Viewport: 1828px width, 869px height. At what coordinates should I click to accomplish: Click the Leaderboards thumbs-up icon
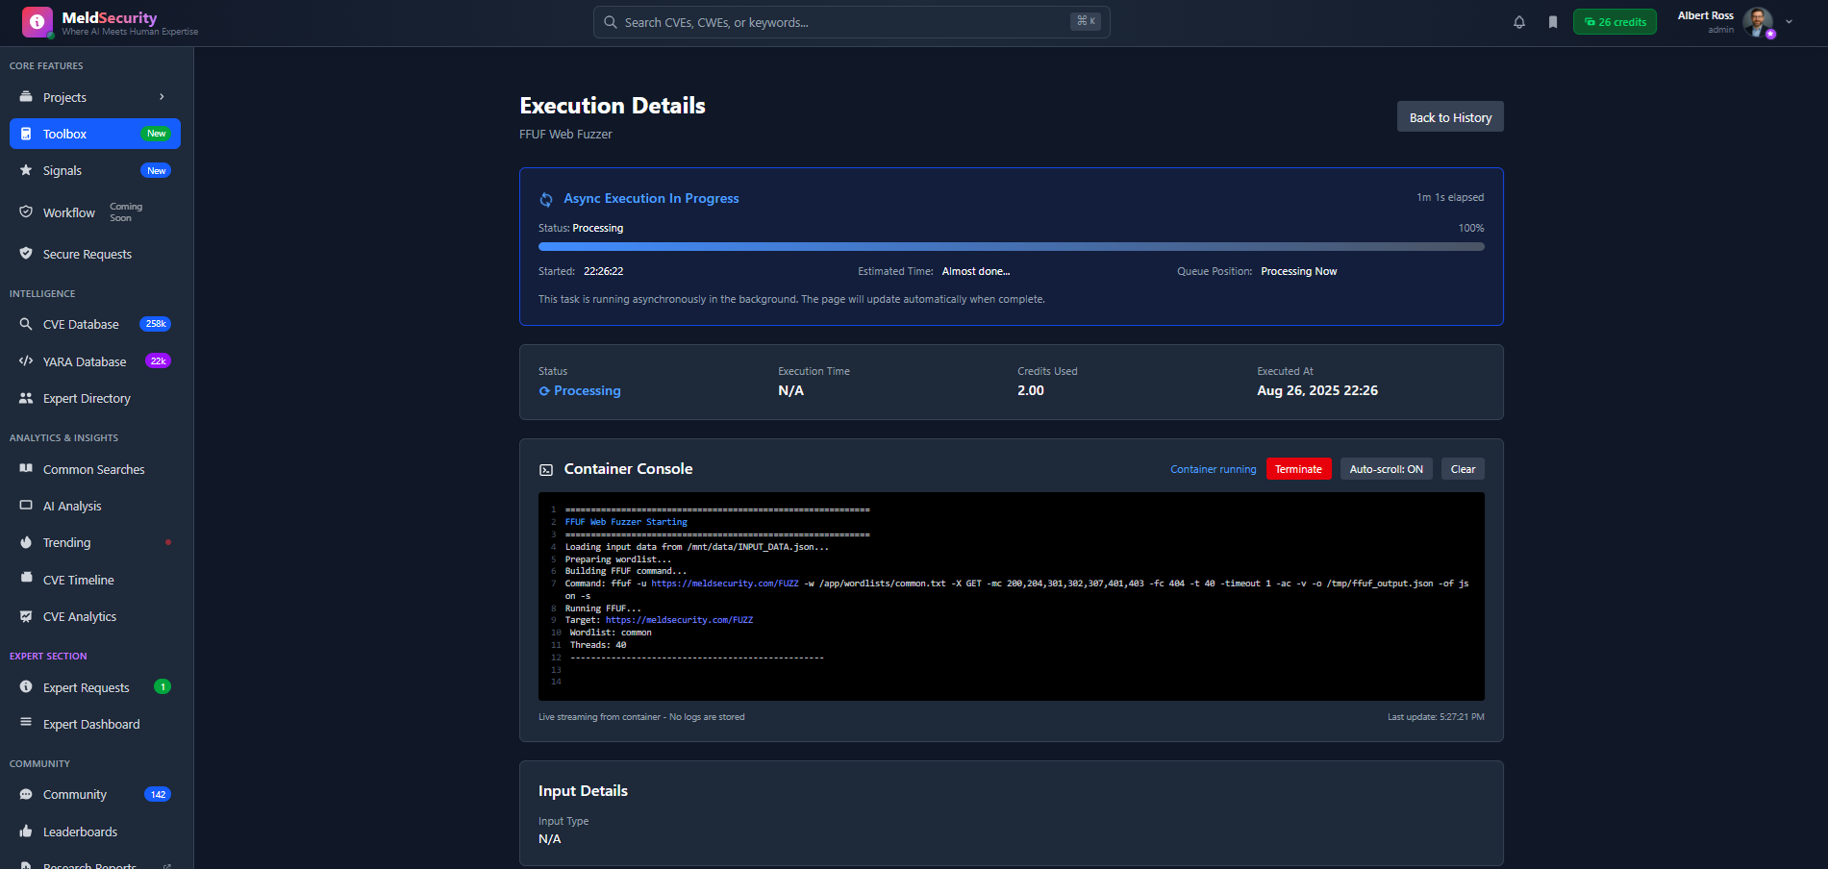click(x=26, y=832)
